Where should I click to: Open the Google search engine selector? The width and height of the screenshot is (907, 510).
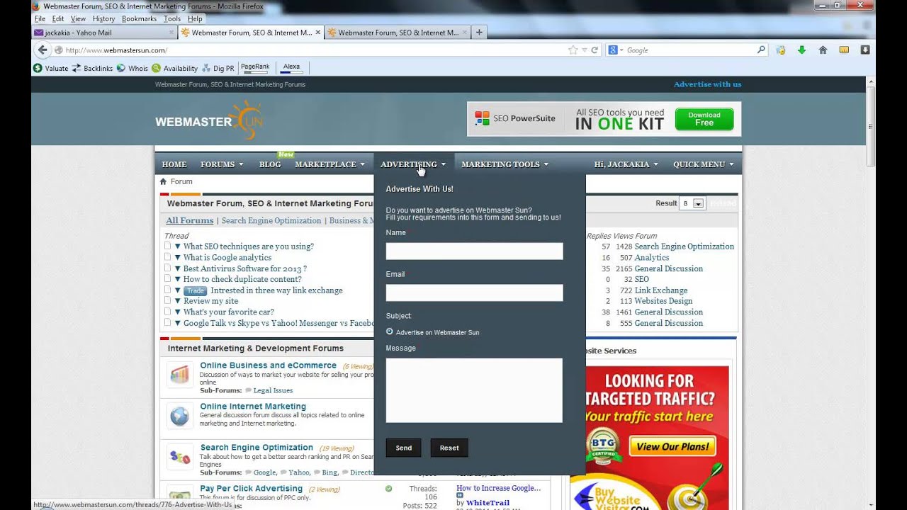point(616,50)
